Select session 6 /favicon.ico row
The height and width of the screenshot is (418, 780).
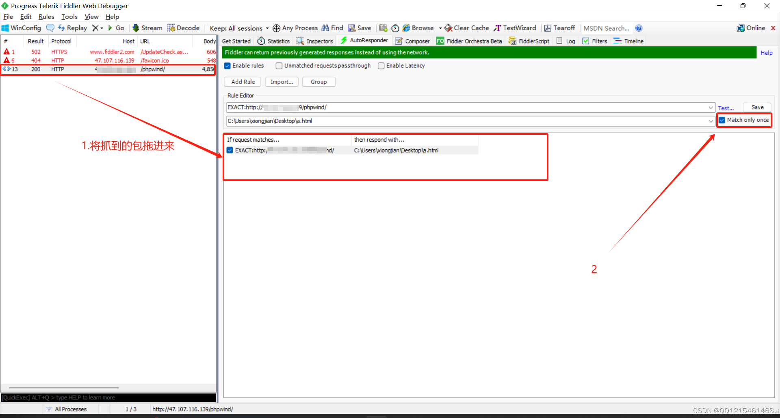pos(108,60)
